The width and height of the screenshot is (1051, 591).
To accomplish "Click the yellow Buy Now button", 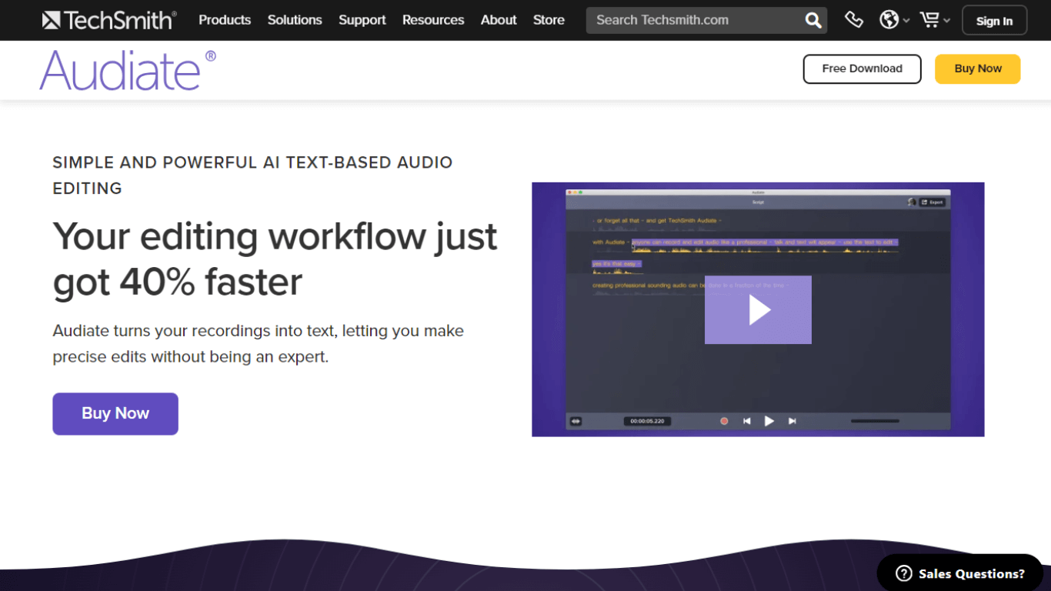I will pyautogui.click(x=977, y=68).
